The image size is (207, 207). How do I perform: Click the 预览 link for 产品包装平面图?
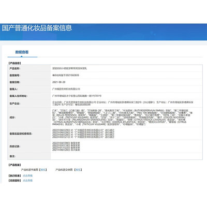tap(43, 170)
